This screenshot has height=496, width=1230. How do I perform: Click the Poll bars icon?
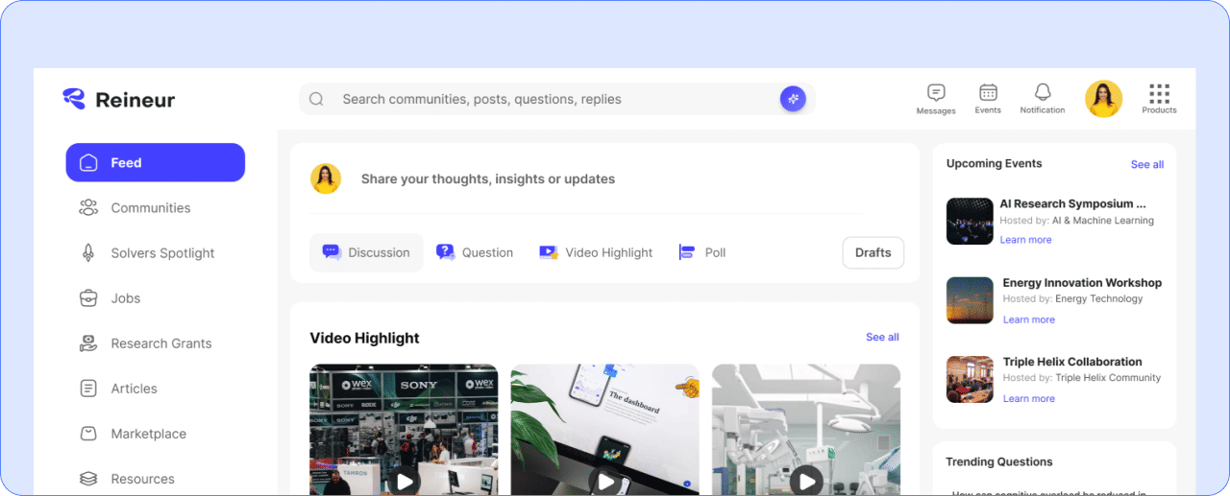pyautogui.click(x=686, y=252)
